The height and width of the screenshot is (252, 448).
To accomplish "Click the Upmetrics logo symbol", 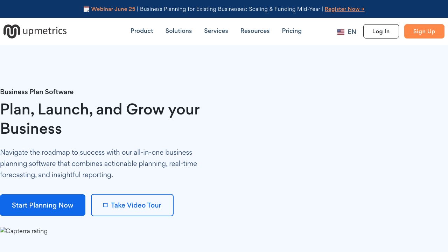I will click(12, 31).
